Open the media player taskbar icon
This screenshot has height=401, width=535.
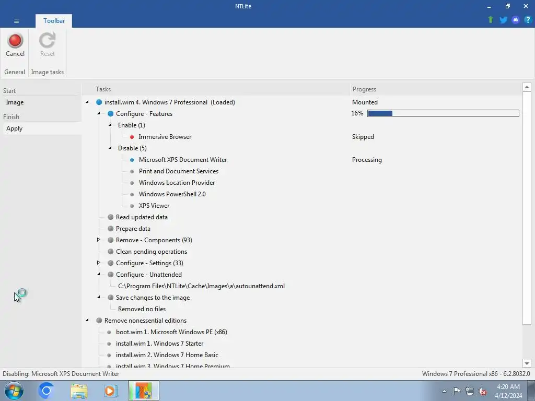point(111,391)
